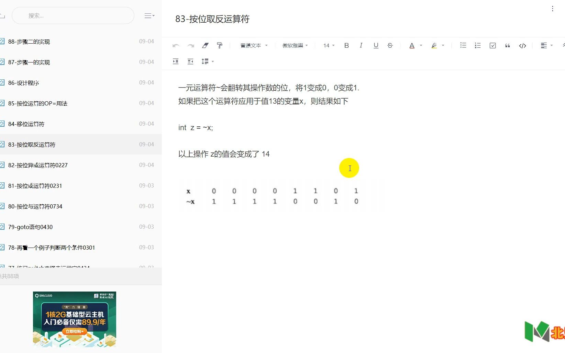Open the three-dot menu at top right
This screenshot has width=565, height=353.
pyautogui.click(x=553, y=8)
